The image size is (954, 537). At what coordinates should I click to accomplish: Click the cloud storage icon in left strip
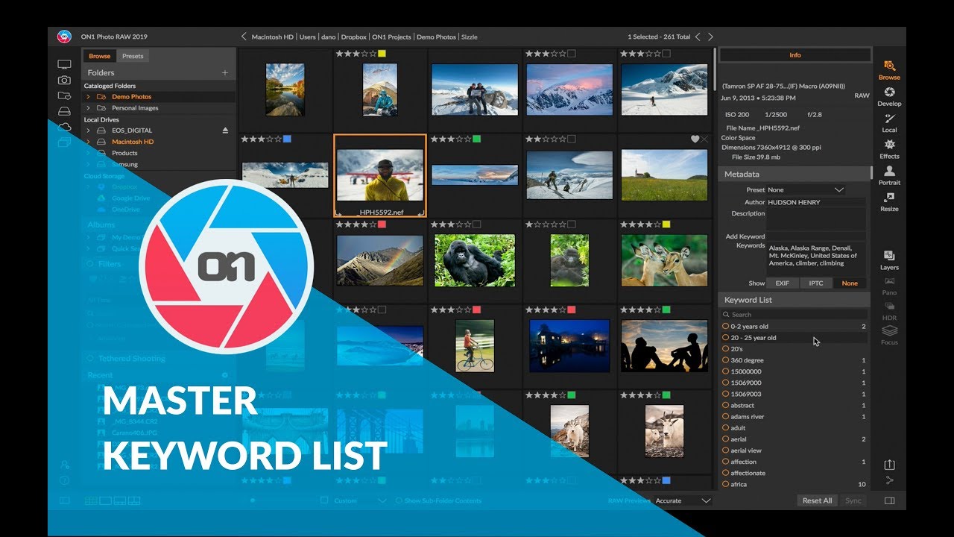(65, 127)
